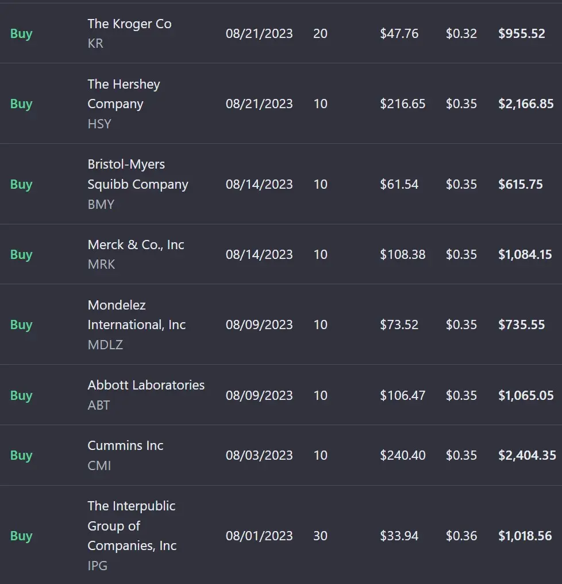Select the MDLZ ticker symbol
This screenshot has width=562, height=584.
105,345
